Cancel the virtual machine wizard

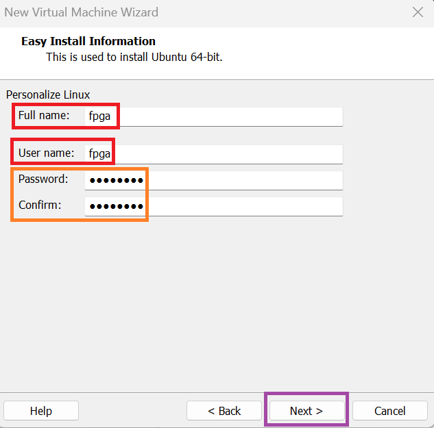(x=389, y=411)
